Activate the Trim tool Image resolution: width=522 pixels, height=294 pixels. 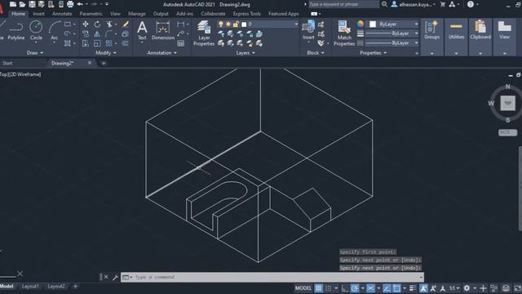coord(108,24)
